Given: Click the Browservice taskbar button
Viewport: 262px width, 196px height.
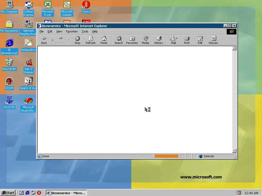Looking at the screenshot, I should (66, 193).
